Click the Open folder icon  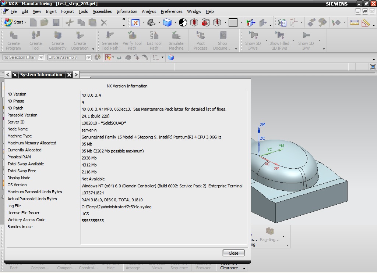click(x=44, y=22)
